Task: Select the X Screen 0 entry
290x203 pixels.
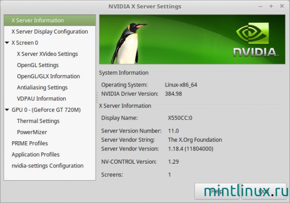Action: [25, 43]
